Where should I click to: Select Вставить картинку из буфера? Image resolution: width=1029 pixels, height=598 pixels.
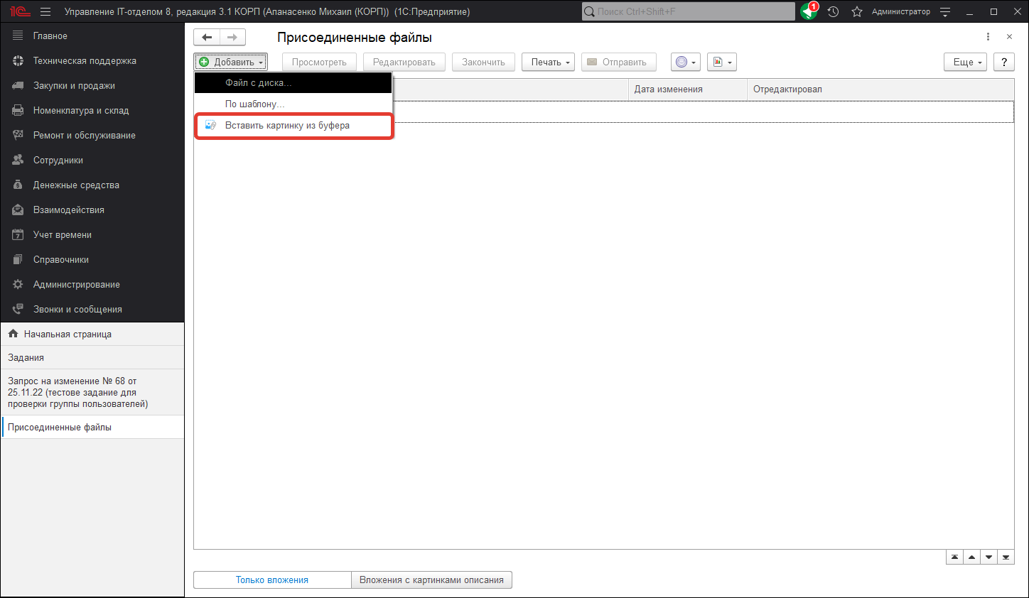pos(287,126)
